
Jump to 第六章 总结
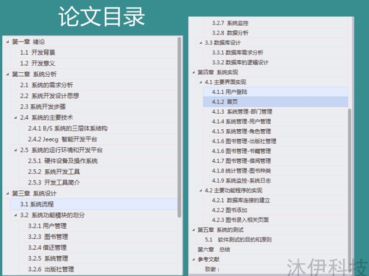214,249
